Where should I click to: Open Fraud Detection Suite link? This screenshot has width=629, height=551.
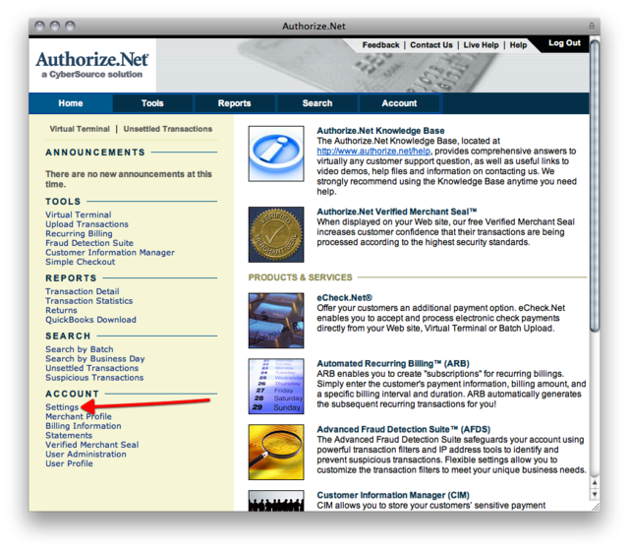coord(89,243)
